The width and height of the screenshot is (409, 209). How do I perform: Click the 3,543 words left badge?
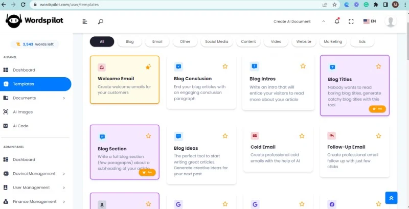pyautogui.click(x=35, y=44)
